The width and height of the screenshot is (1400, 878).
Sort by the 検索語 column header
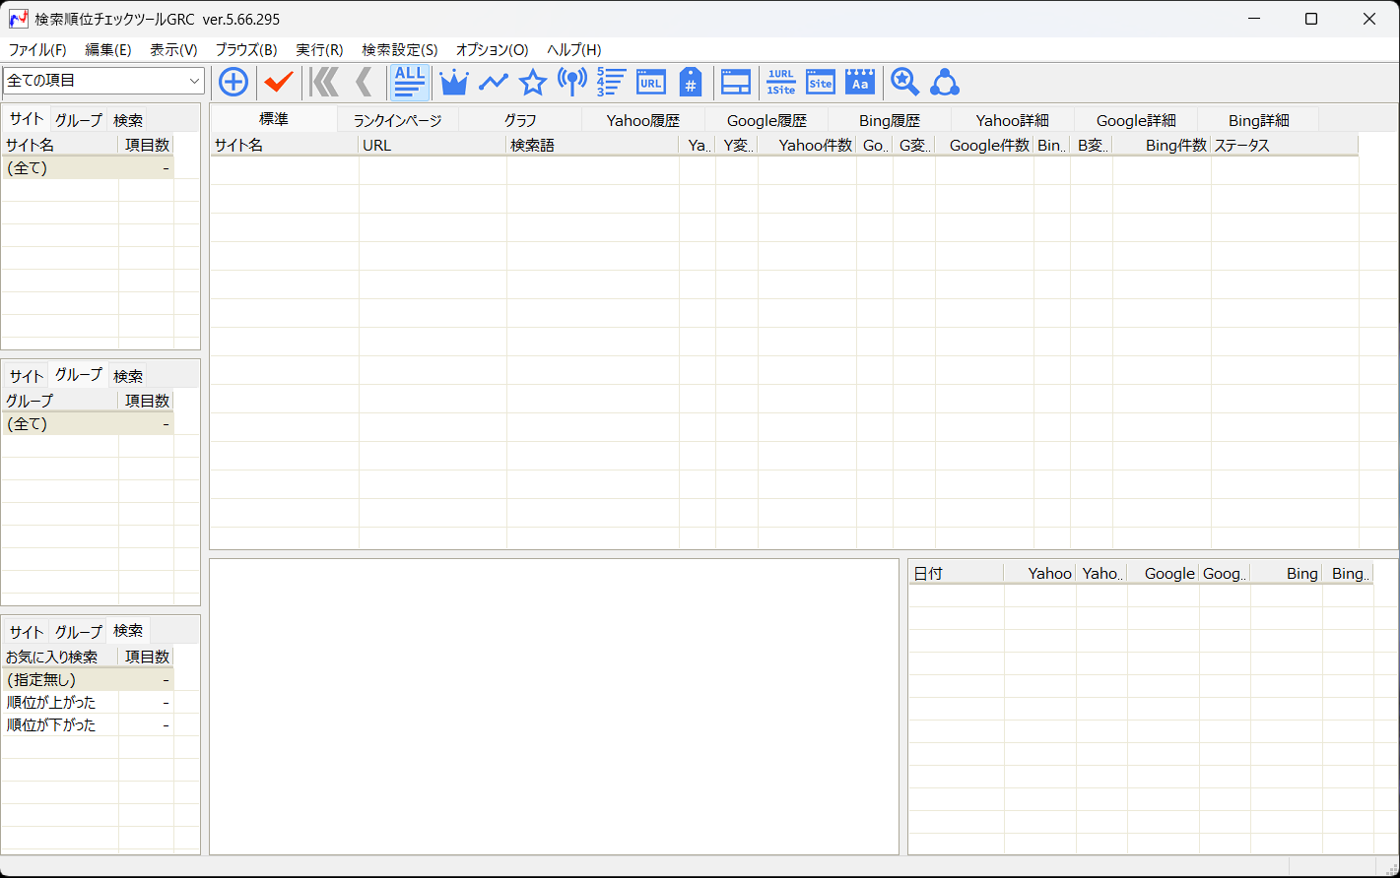tap(593, 145)
